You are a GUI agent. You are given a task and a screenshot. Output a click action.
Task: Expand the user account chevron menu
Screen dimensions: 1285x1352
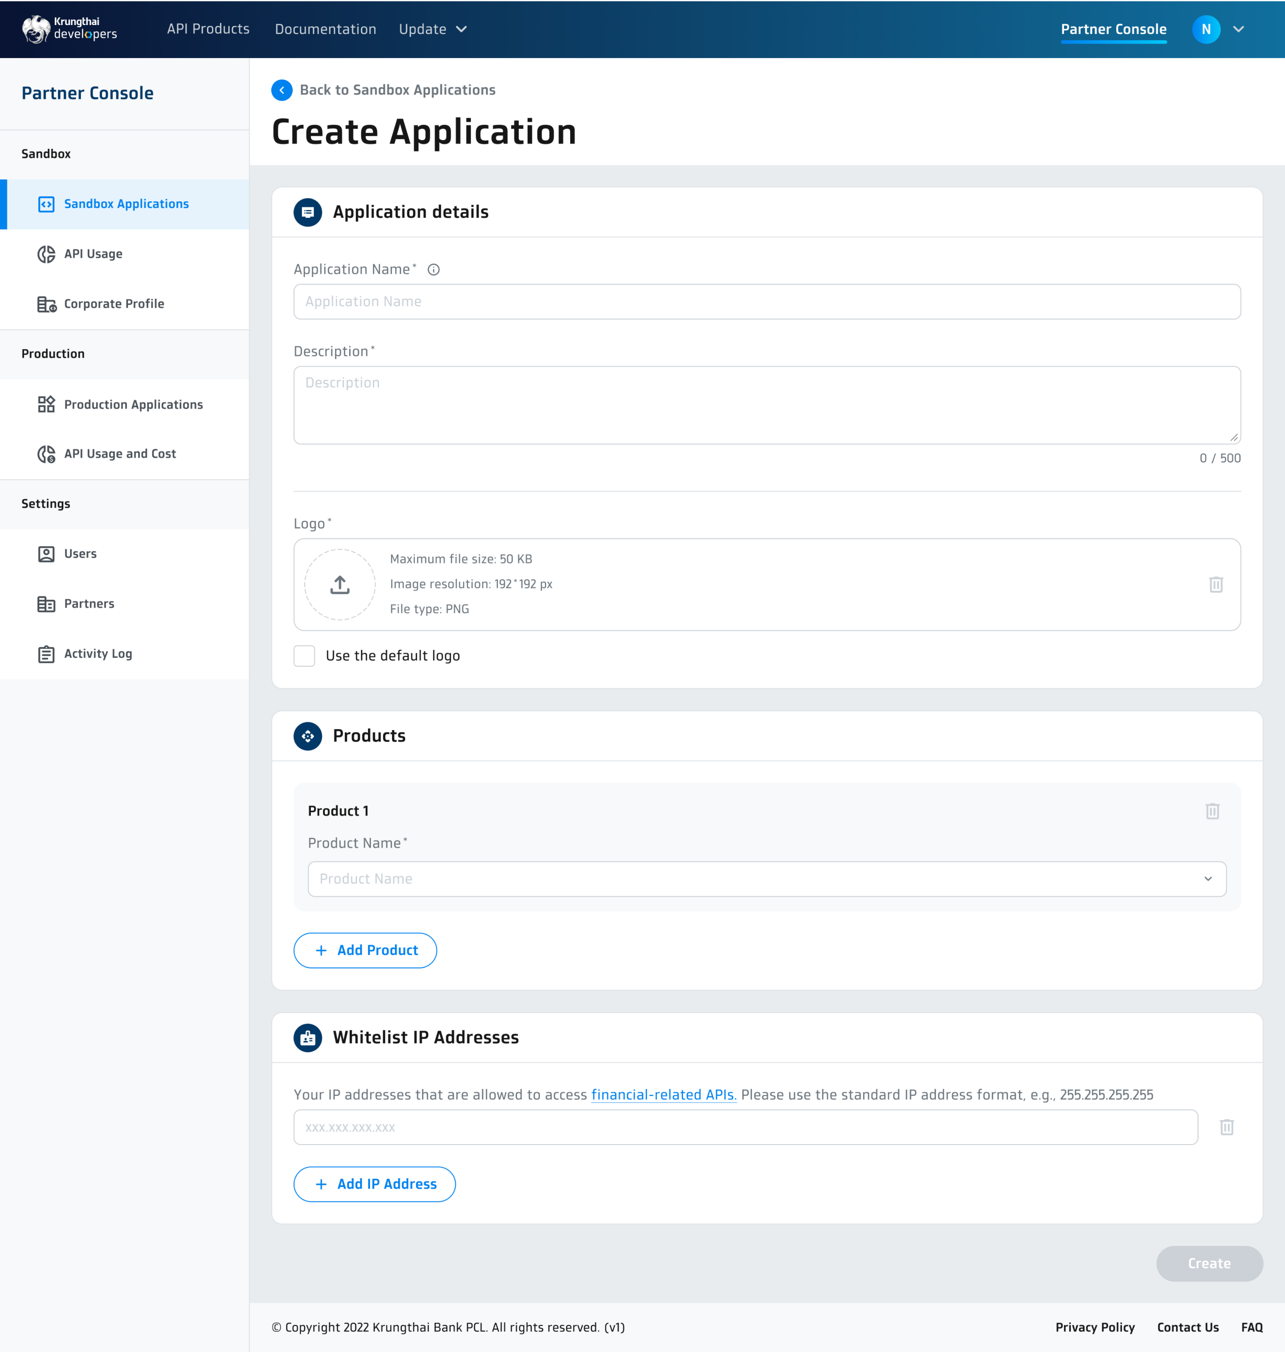point(1238,29)
